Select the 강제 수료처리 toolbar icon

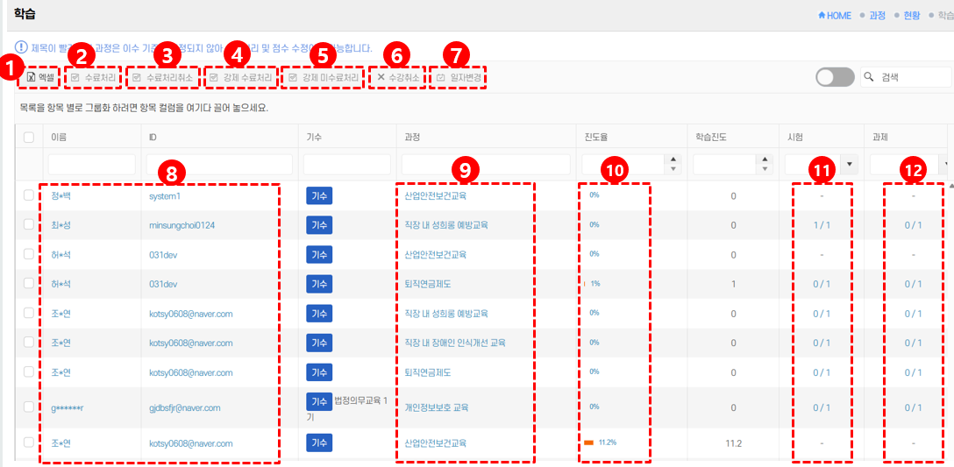tap(215, 78)
